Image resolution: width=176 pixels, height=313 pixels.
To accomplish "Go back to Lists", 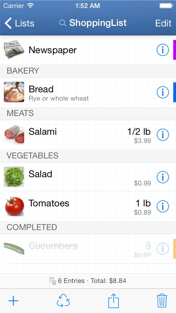I will click(19, 23).
